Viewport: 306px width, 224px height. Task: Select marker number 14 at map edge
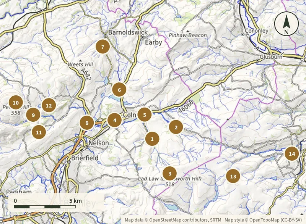coord(292,154)
